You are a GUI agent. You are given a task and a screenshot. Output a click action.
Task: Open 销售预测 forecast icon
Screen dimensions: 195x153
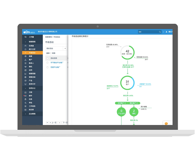tap(25, 74)
